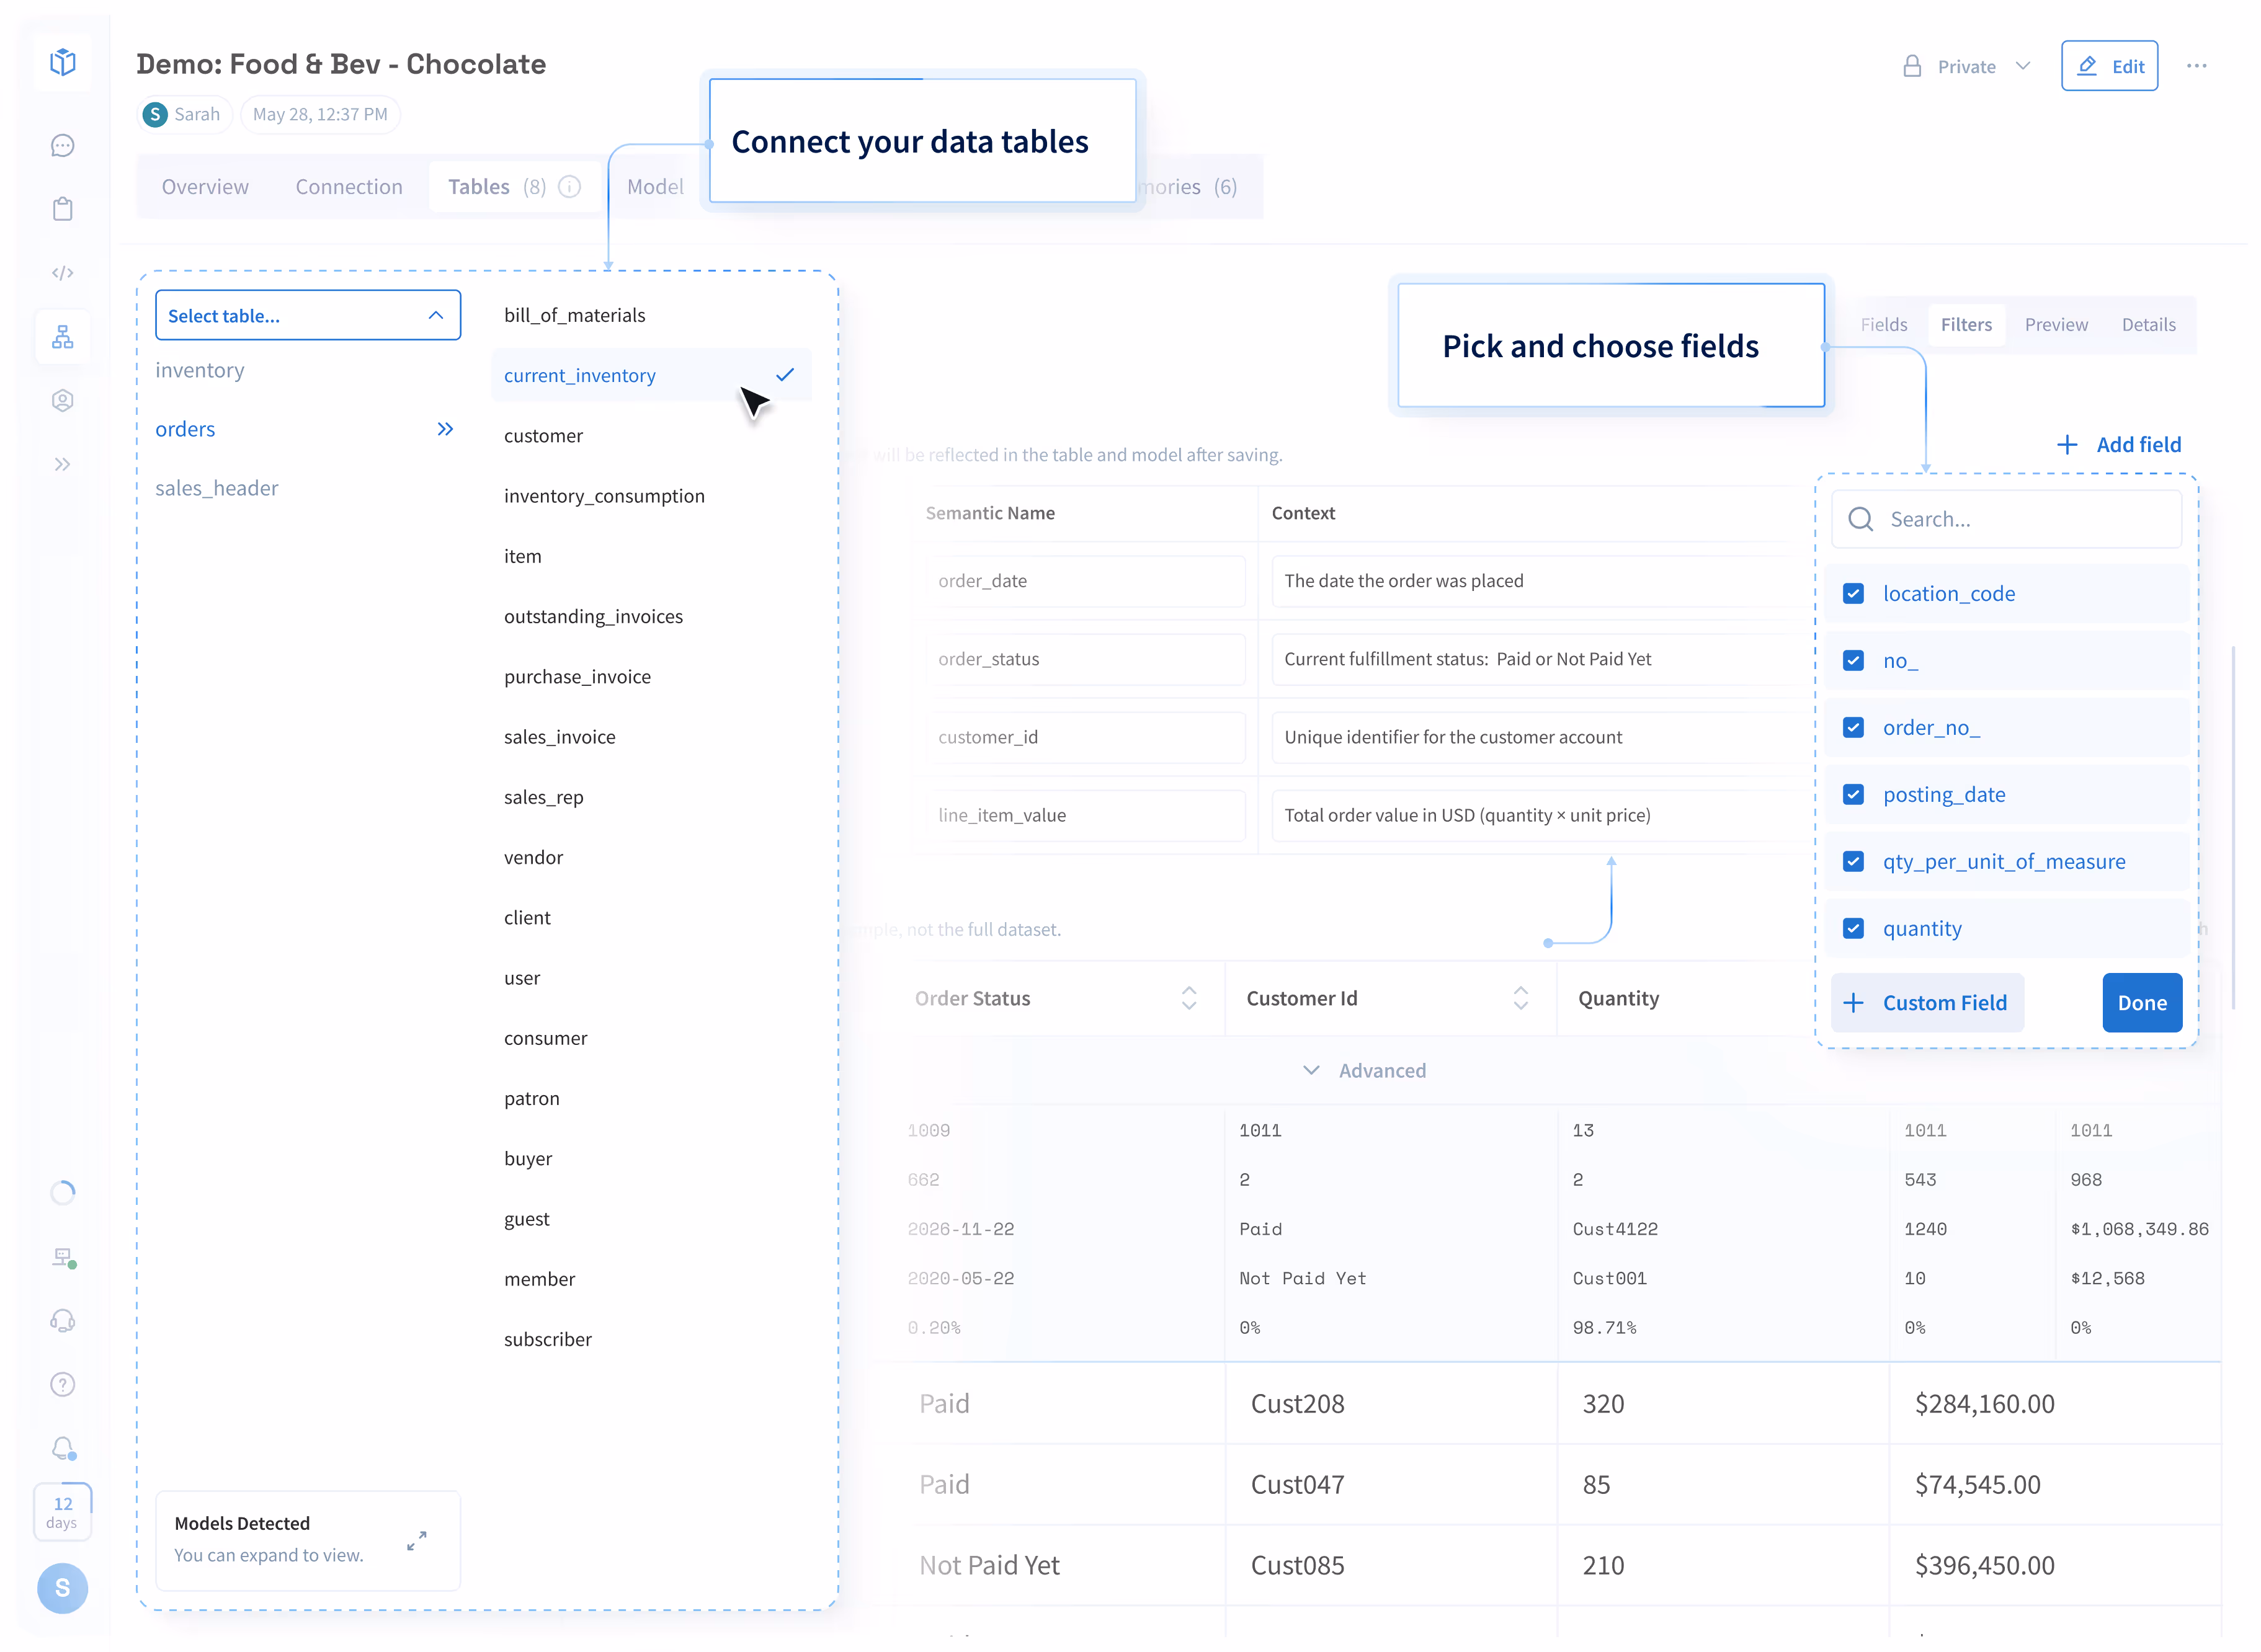Toggle the posting_date checkbox
Screen dimensions: 2261x1652
[x=1853, y=795]
